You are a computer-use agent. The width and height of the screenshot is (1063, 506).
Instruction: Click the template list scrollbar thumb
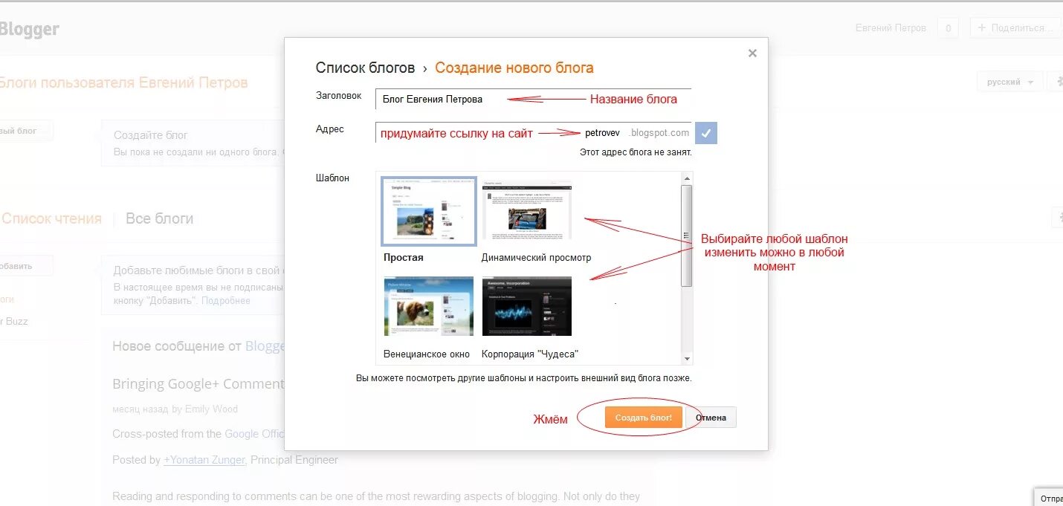pyautogui.click(x=687, y=236)
